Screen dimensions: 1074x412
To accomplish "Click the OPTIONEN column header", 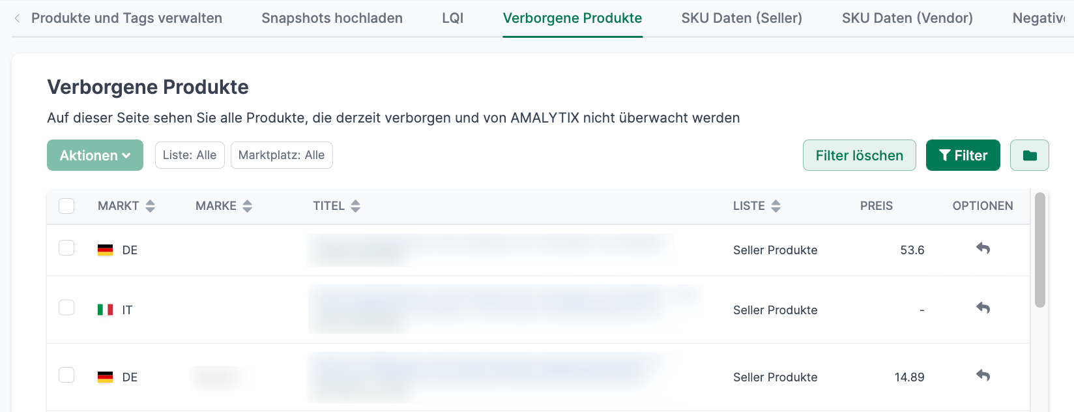I will click(982, 206).
